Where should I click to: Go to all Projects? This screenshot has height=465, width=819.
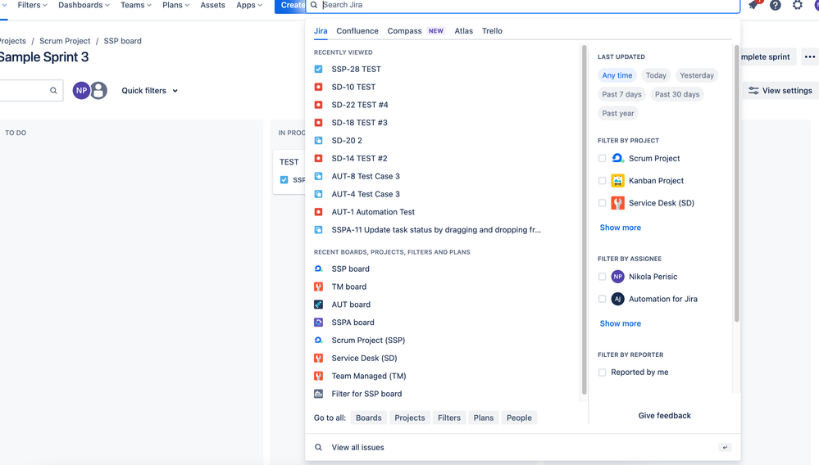pos(410,418)
